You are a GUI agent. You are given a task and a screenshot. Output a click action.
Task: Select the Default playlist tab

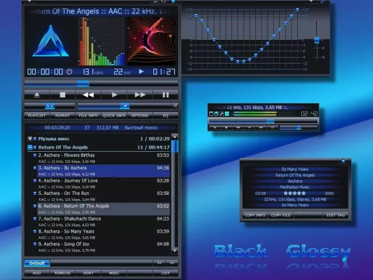click(x=37, y=263)
